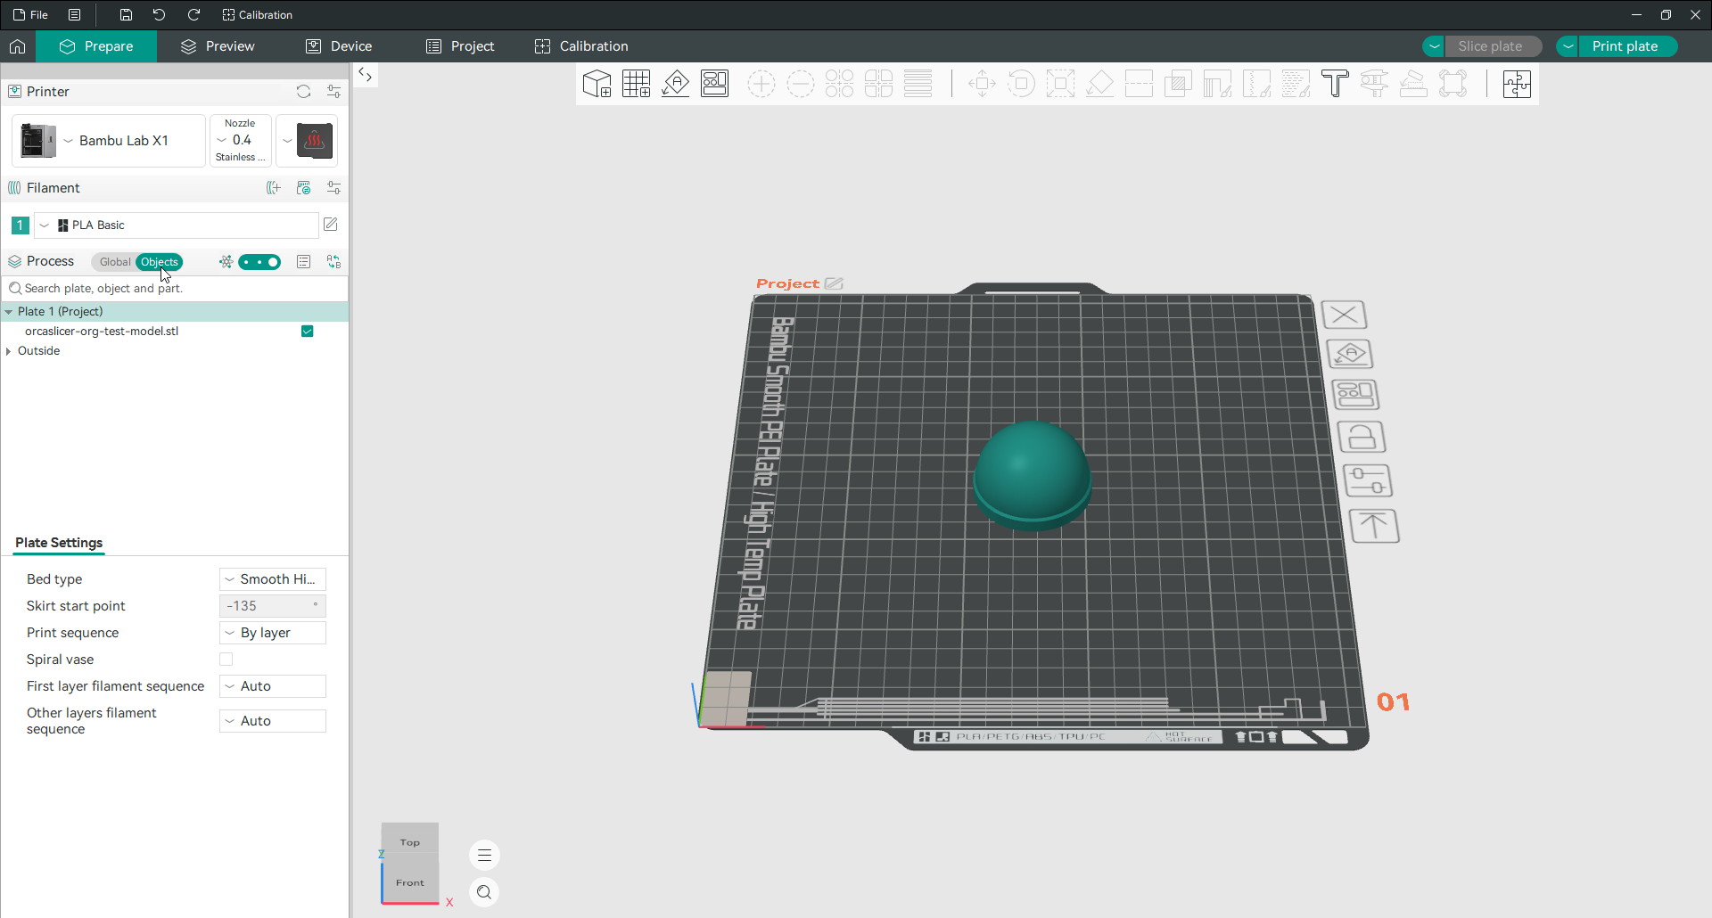Collapse the sidebar with arrow toggle
Image resolution: width=1712 pixels, height=918 pixels.
click(366, 75)
